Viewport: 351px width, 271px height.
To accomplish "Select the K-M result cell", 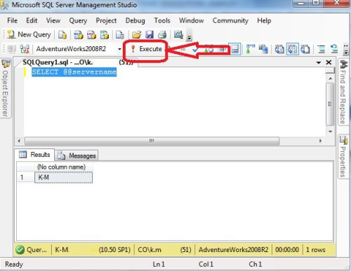I will 63,177.
